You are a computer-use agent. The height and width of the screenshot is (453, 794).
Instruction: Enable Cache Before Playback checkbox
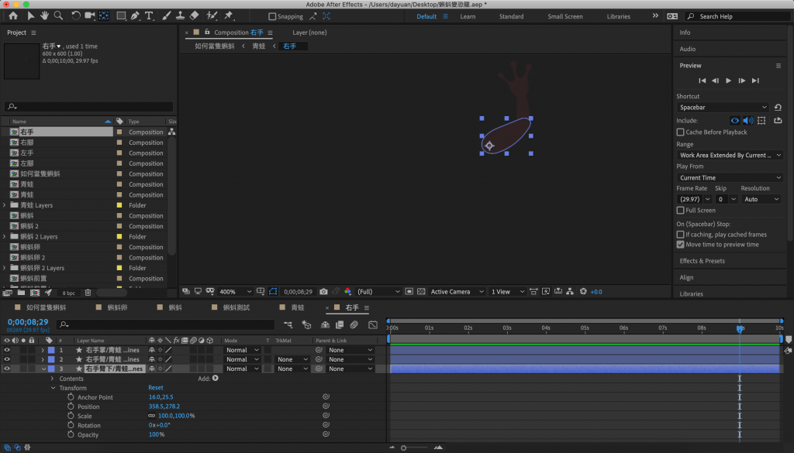coord(680,132)
